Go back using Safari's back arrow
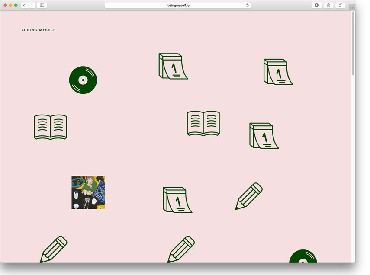This screenshot has height=275, width=370. click(24, 5)
